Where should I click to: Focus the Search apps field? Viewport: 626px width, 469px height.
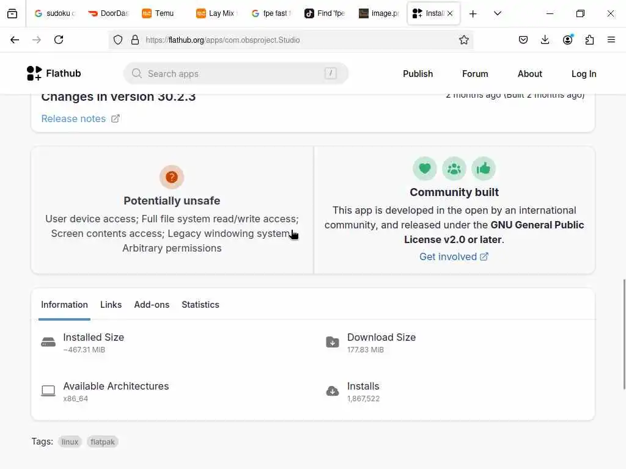click(x=235, y=73)
